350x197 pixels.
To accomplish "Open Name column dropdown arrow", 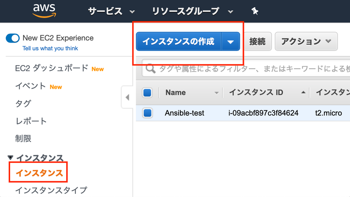I will 216,93.
